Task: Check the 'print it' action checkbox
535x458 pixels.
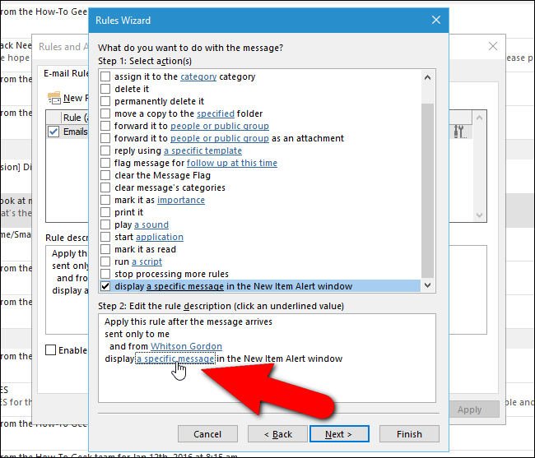Action: (x=105, y=212)
